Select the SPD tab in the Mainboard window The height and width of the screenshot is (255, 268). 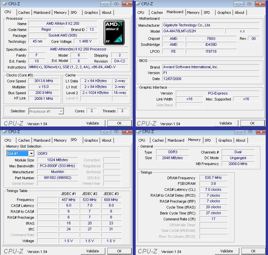point(207,13)
